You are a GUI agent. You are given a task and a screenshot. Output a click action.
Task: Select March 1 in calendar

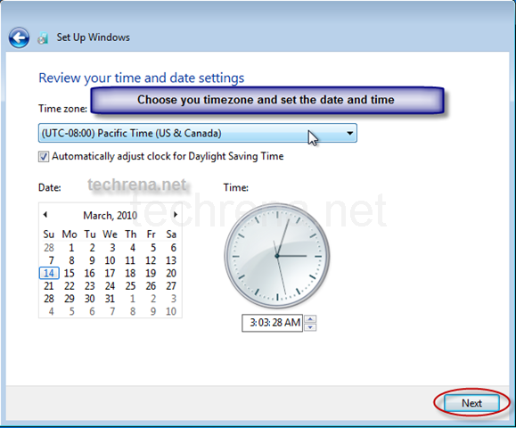click(71, 248)
